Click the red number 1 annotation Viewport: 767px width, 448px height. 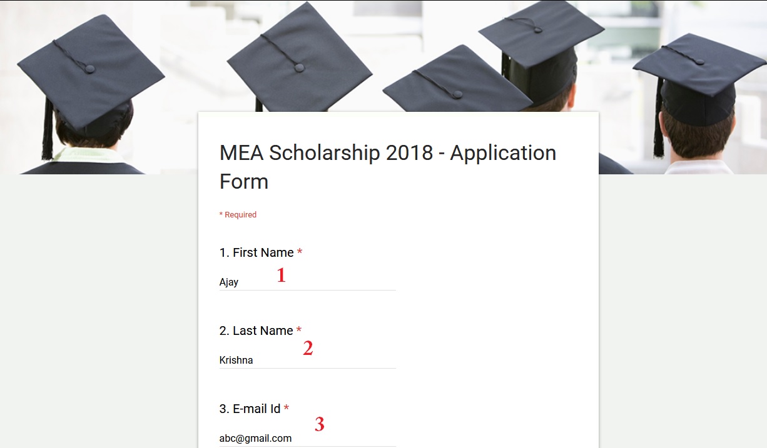281,275
